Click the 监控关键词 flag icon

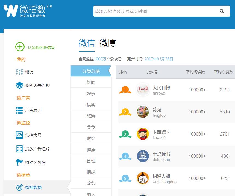point(19,162)
